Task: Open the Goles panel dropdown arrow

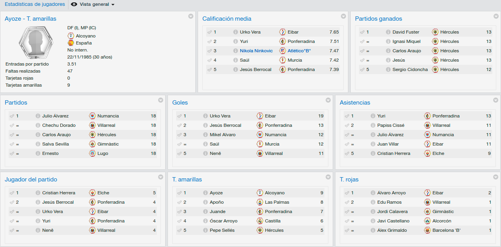Action: click(328, 100)
